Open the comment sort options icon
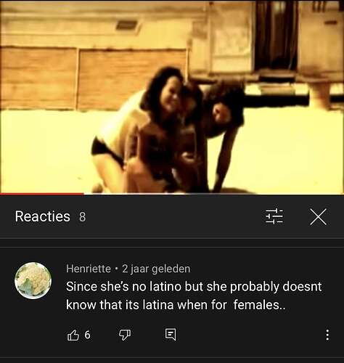Viewport: 344px width, 363px height. point(274,216)
